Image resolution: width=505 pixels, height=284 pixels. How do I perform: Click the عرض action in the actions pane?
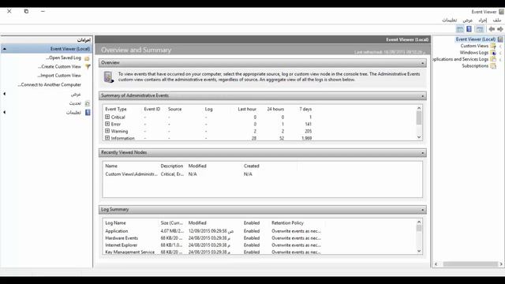click(76, 94)
